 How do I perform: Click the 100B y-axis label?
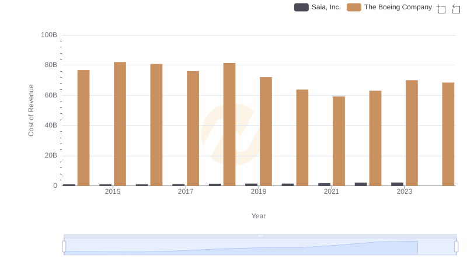pyautogui.click(x=49, y=35)
